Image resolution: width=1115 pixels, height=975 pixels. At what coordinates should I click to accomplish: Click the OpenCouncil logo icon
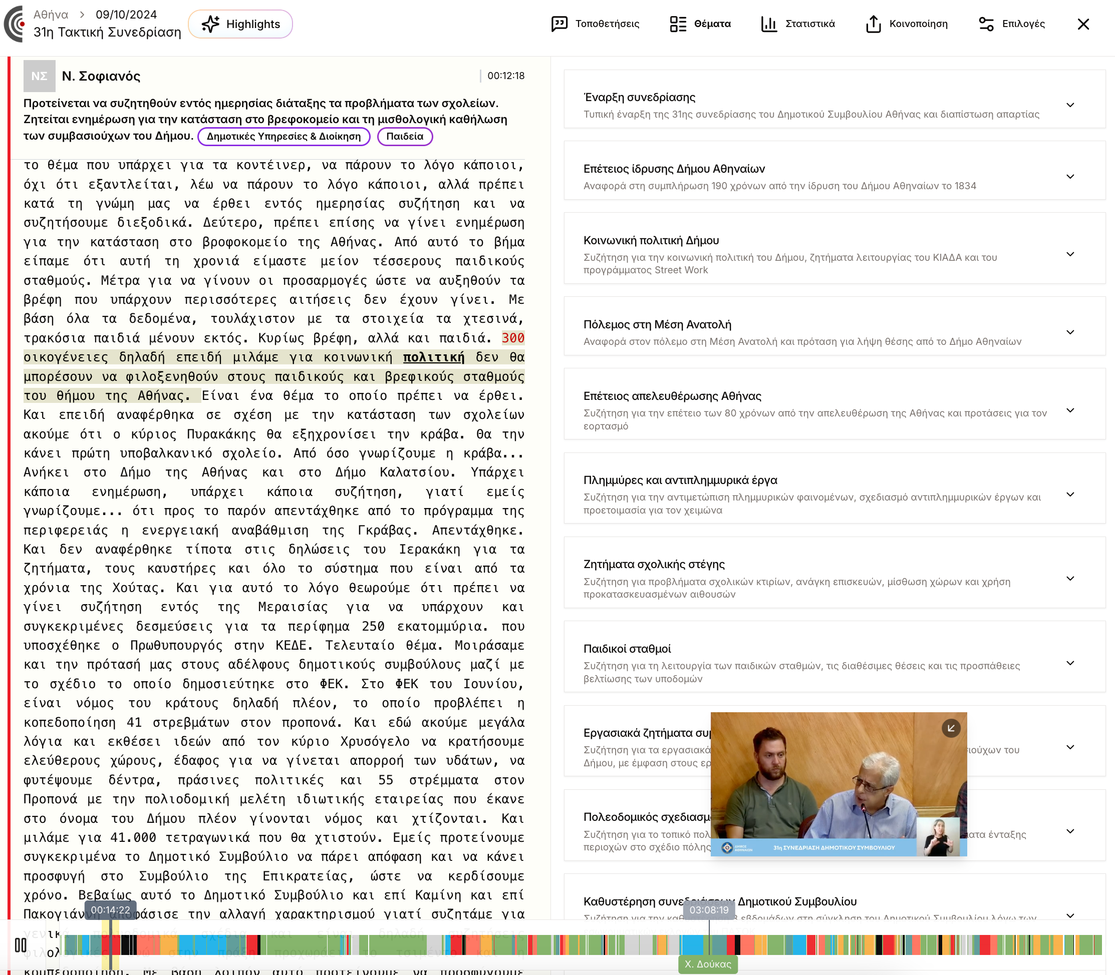[x=15, y=24]
